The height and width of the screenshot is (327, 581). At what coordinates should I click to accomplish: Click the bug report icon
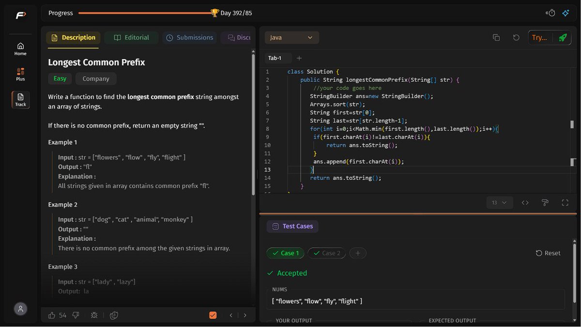[94, 315]
